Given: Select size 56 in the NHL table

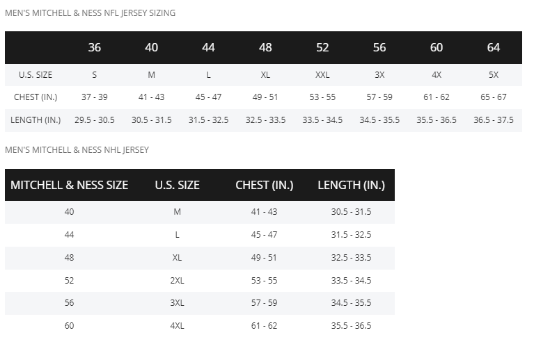Looking at the screenshot, I should tap(69, 302).
